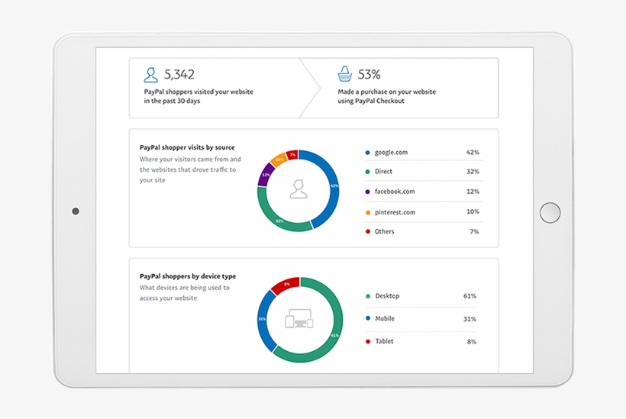Click the 8% value in Tablet row
The image size is (626, 419).
click(x=472, y=342)
